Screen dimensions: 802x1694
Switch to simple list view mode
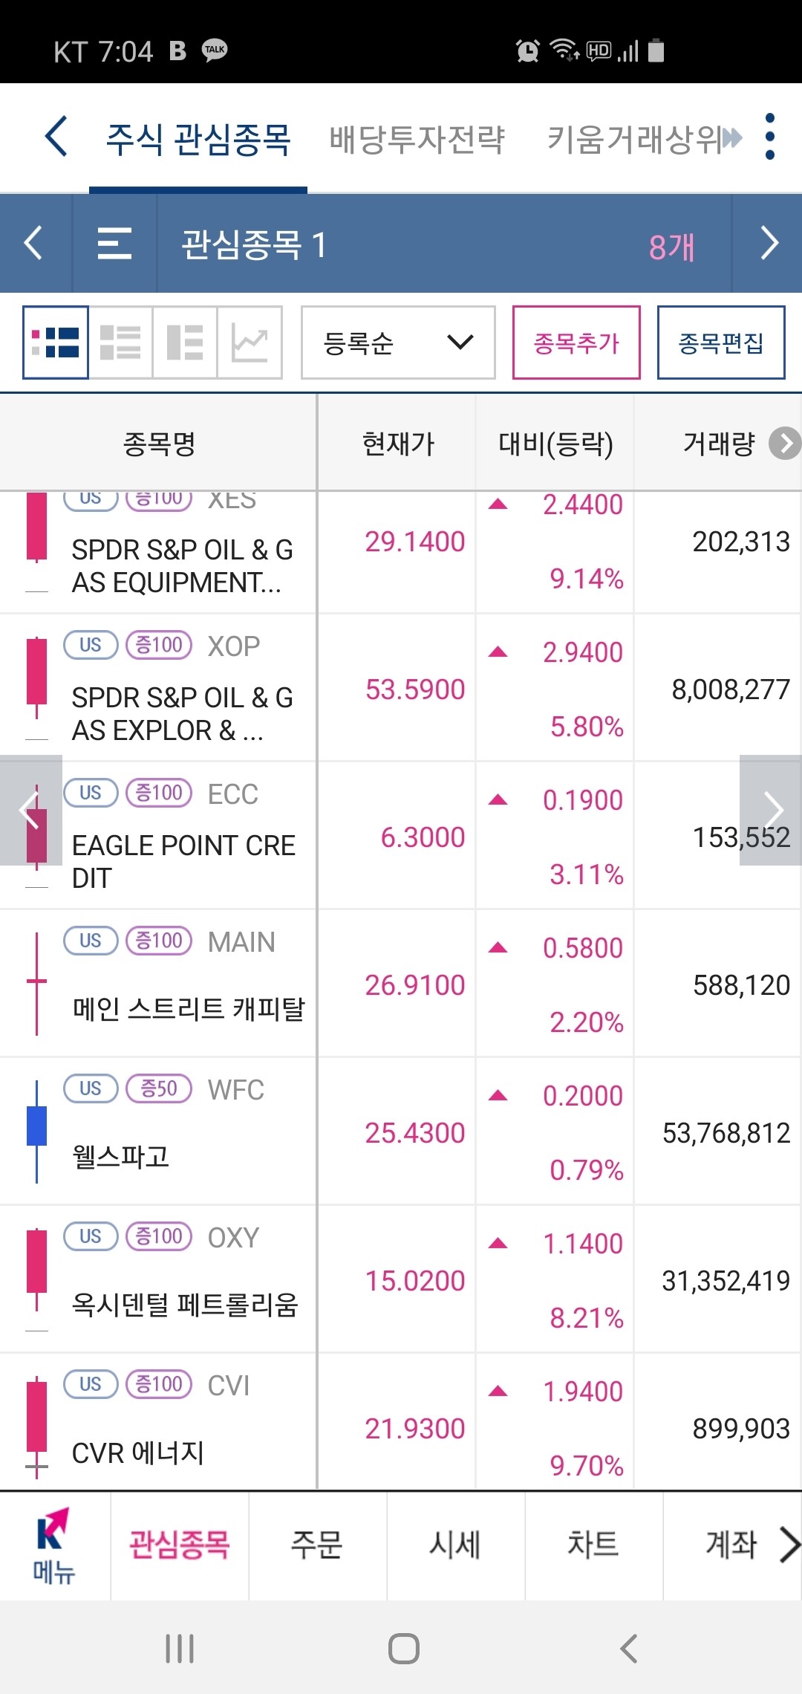pos(120,343)
